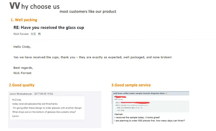The height and width of the screenshot is (131, 216).
Task: Select 'I received the sample today' message text
Action: tap(137, 117)
